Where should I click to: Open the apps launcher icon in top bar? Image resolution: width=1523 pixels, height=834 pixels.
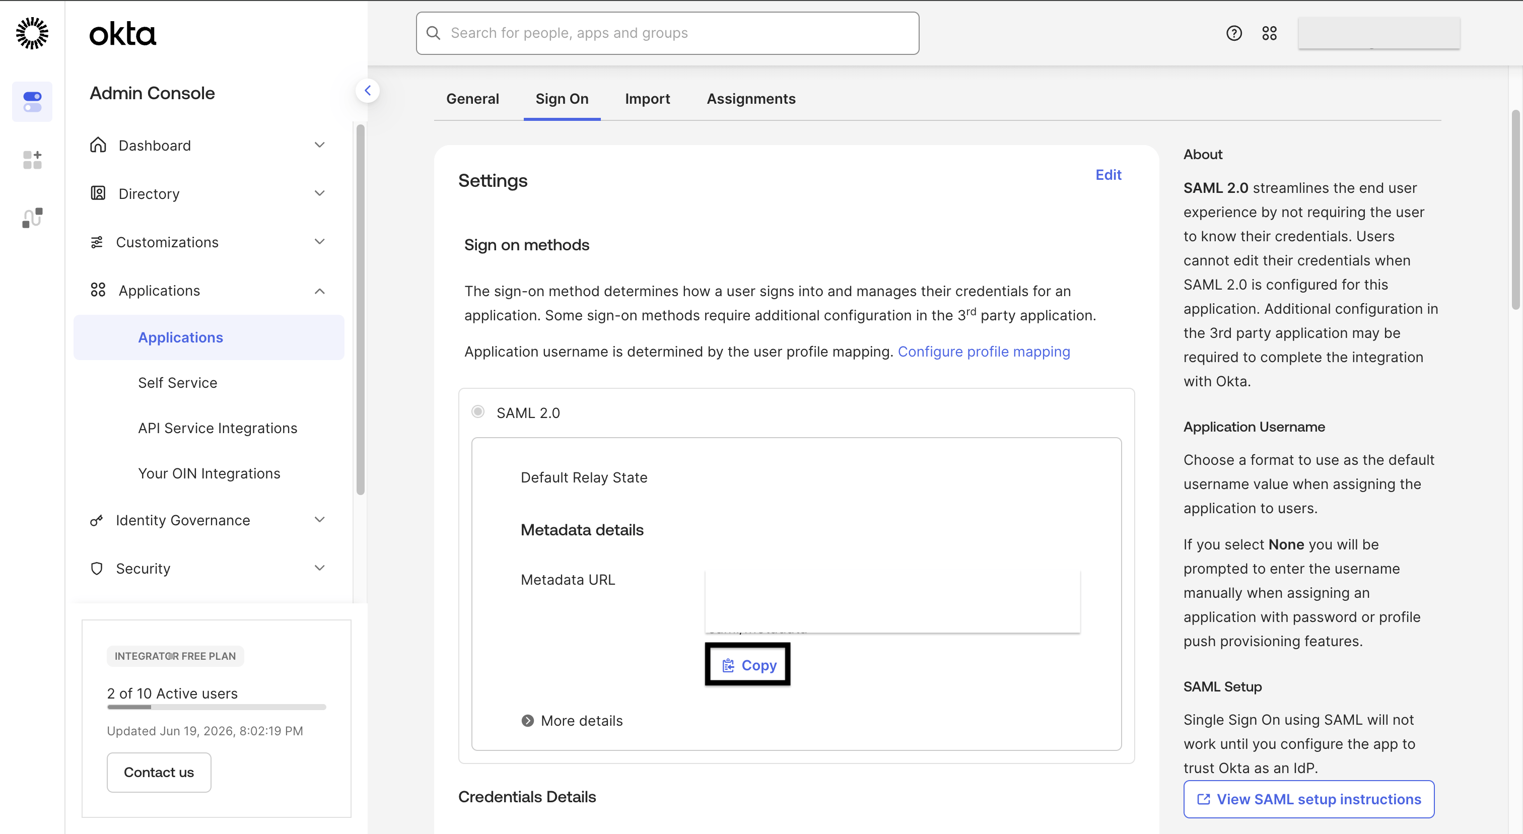(1269, 33)
